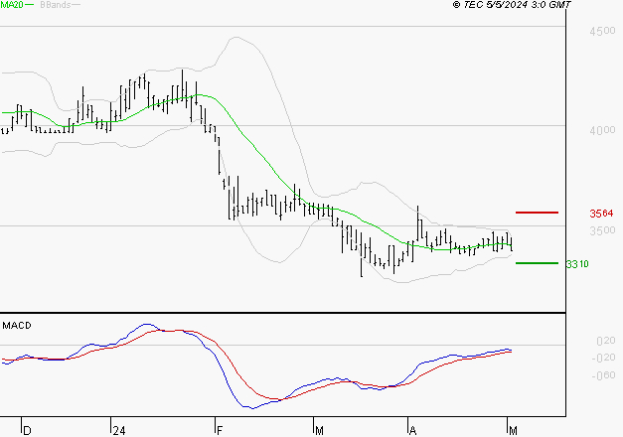
Task: Click the F month marker on time axis
Action: [x=220, y=431]
